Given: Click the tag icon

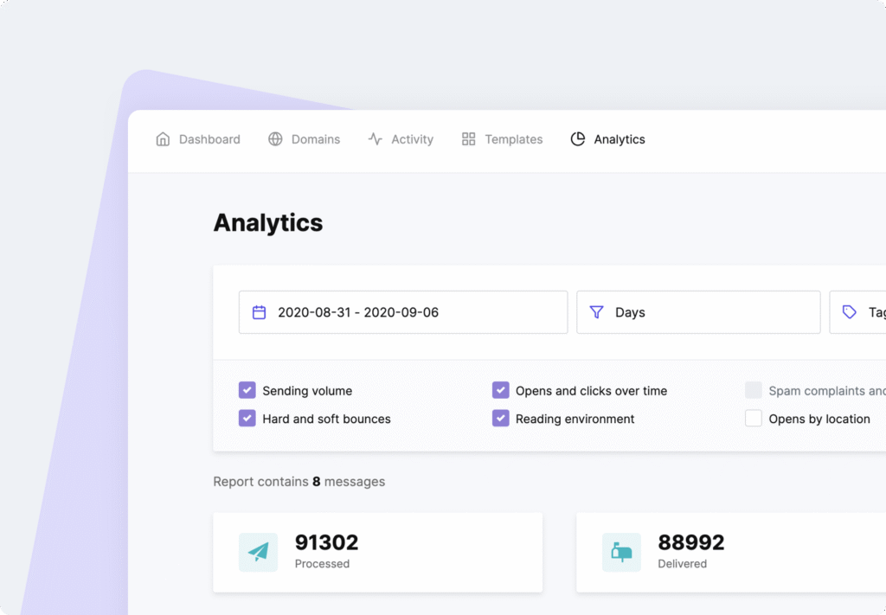Looking at the screenshot, I should (850, 312).
